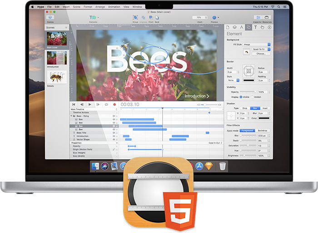318x233 pixels.
Task: Play the animation timeline
Action: [x=89, y=104]
